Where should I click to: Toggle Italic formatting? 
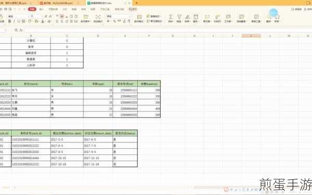[14, 21]
